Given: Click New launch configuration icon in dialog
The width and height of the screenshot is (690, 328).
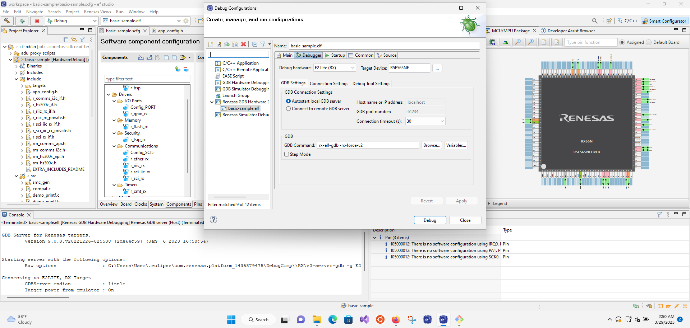Looking at the screenshot, I should (x=211, y=44).
